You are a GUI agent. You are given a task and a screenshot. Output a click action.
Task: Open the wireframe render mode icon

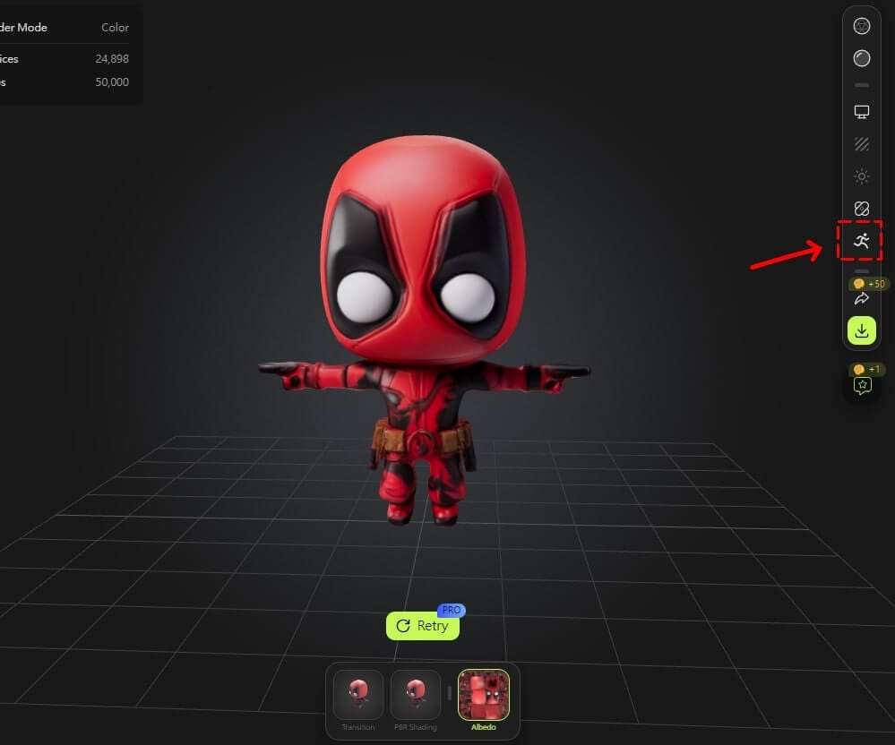[861, 26]
